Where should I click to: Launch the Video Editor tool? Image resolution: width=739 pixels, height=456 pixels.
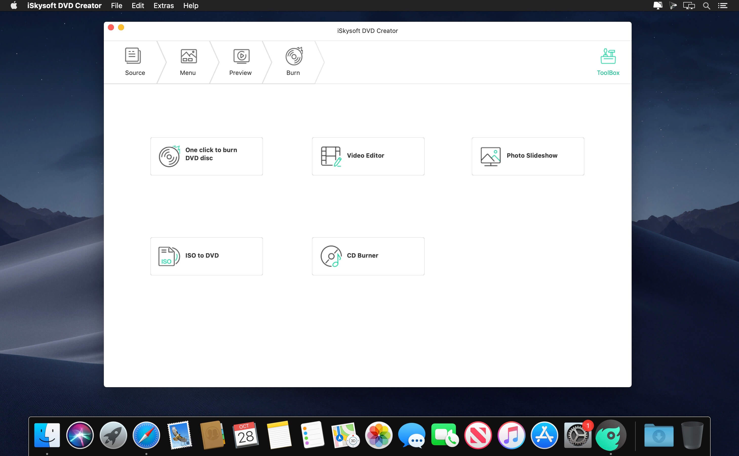[x=368, y=156]
